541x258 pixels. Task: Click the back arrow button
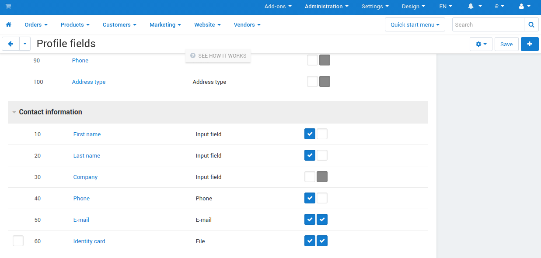11,44
